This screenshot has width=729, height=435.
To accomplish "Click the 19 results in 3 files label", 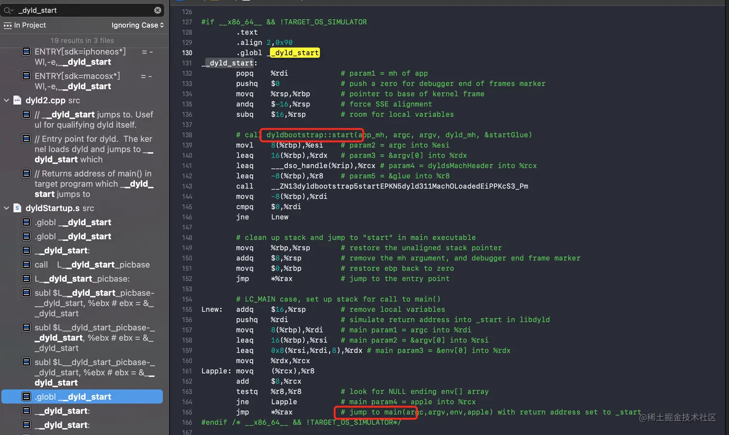I will (82, 41).
